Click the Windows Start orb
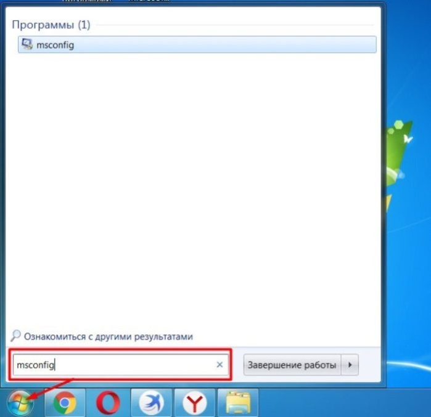Screen dimensions: 431x417 pos(20,403)
